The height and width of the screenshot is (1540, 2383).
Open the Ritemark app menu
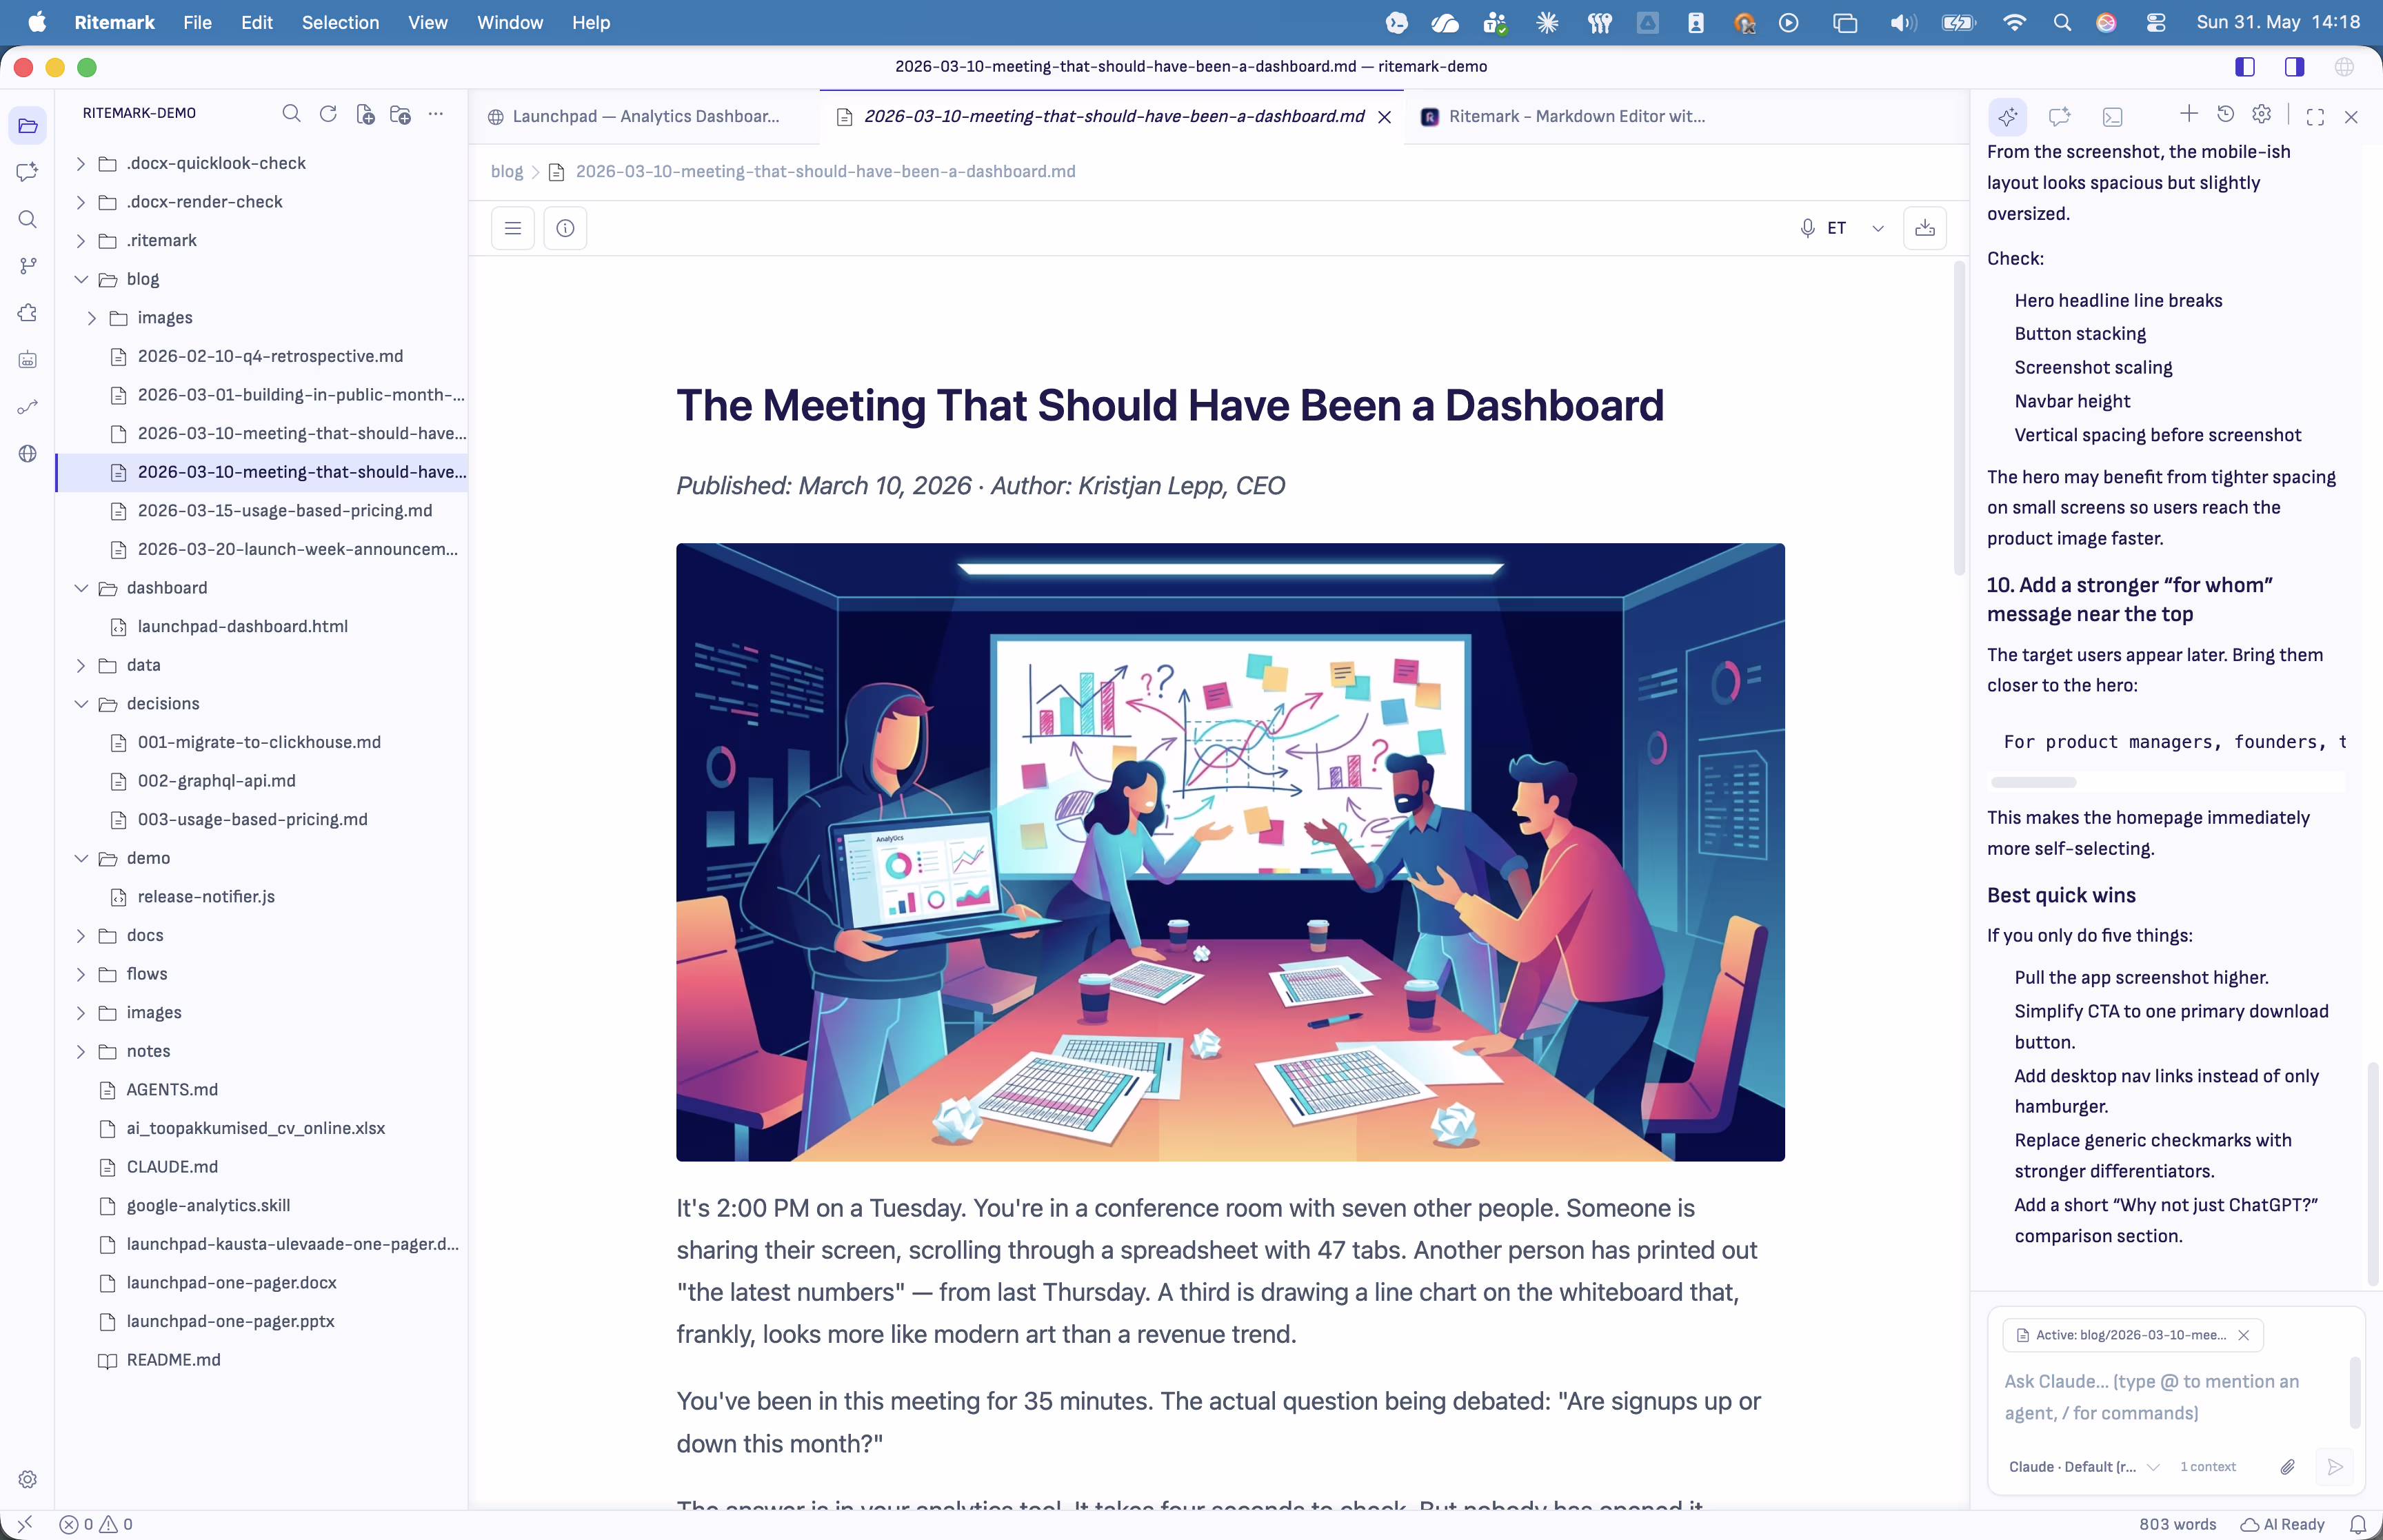[x=114, y=22]
